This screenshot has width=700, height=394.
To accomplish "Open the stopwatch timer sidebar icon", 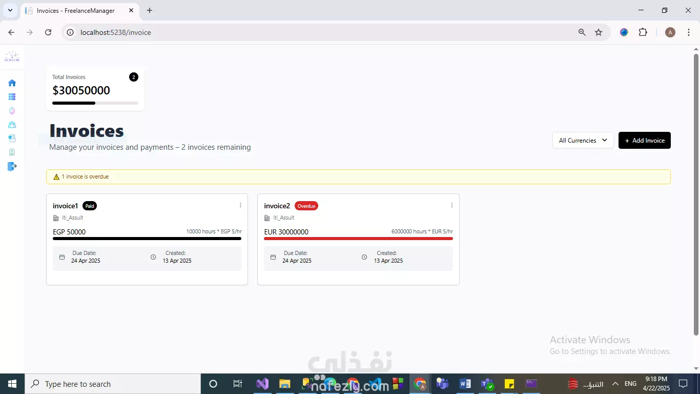I will [x=12, y=111].
